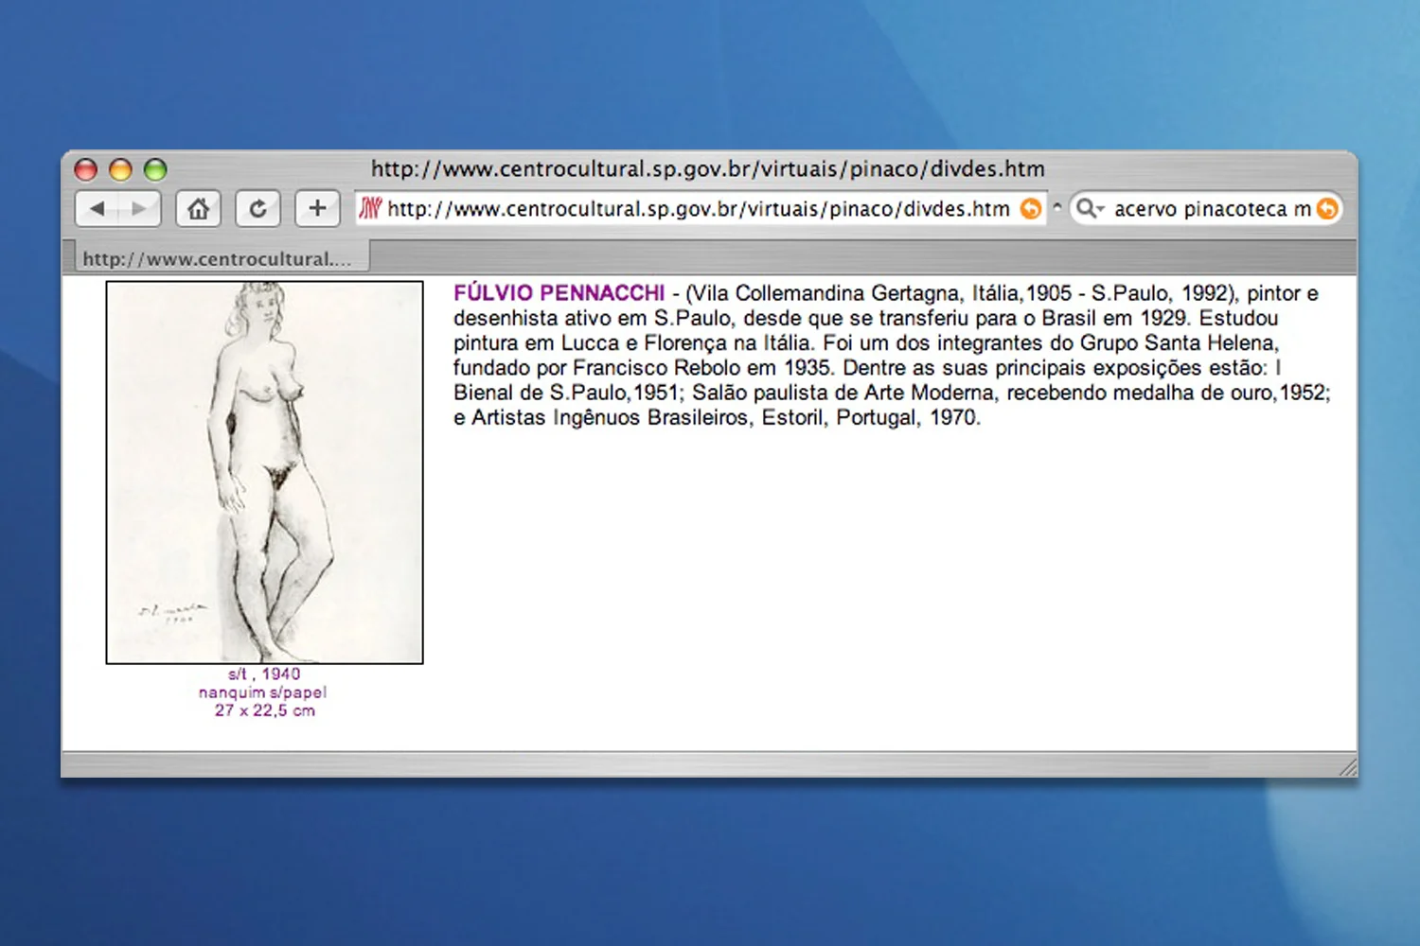
Task: Reload the page with the refresh icon
Action: [x=257, y=208]
